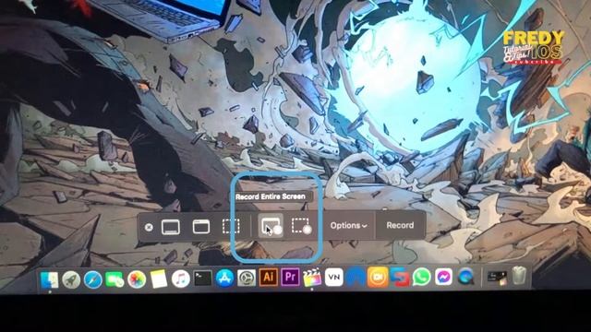
Task: Open Messenger from the dock
Action: [443, 278]
